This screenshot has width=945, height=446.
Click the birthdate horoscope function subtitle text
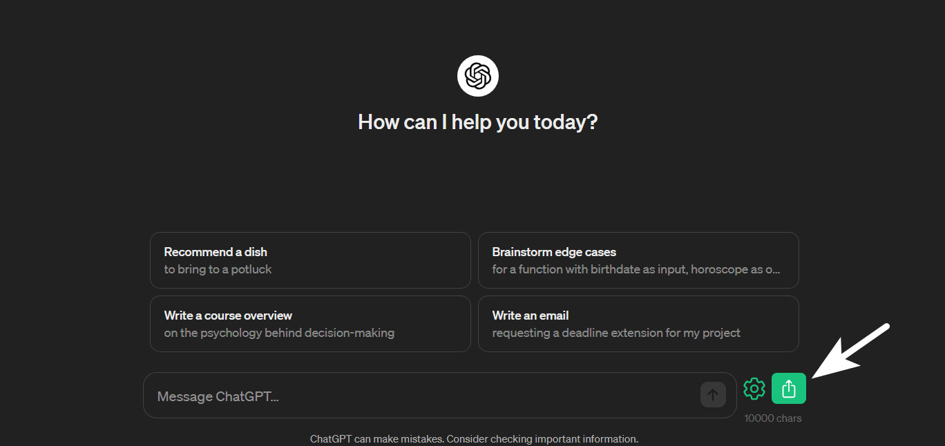[x=636, y=269]
